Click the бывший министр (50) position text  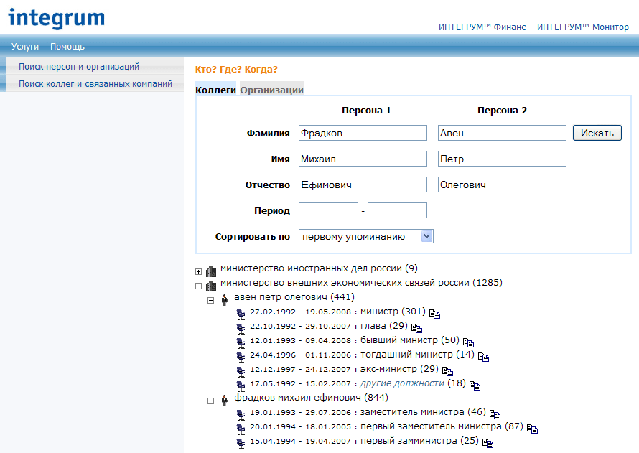coord(410,340)
